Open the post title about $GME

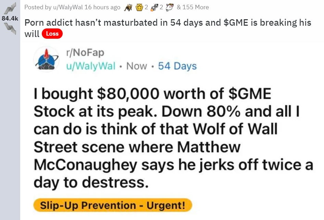coord(168,28)
